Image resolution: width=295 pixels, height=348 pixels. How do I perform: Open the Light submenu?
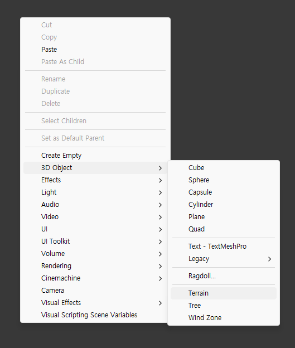click(x=95, y=192)
